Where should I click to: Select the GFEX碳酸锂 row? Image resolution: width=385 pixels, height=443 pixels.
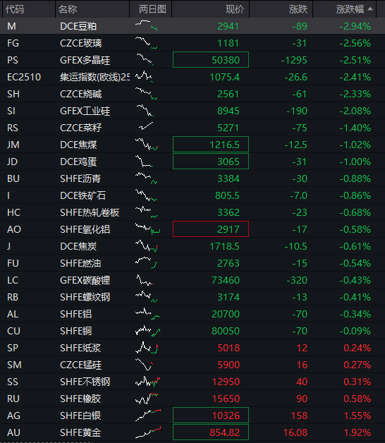(x=192, y=280)
